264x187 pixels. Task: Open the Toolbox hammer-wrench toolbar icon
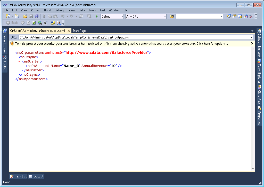click(251, 16)
